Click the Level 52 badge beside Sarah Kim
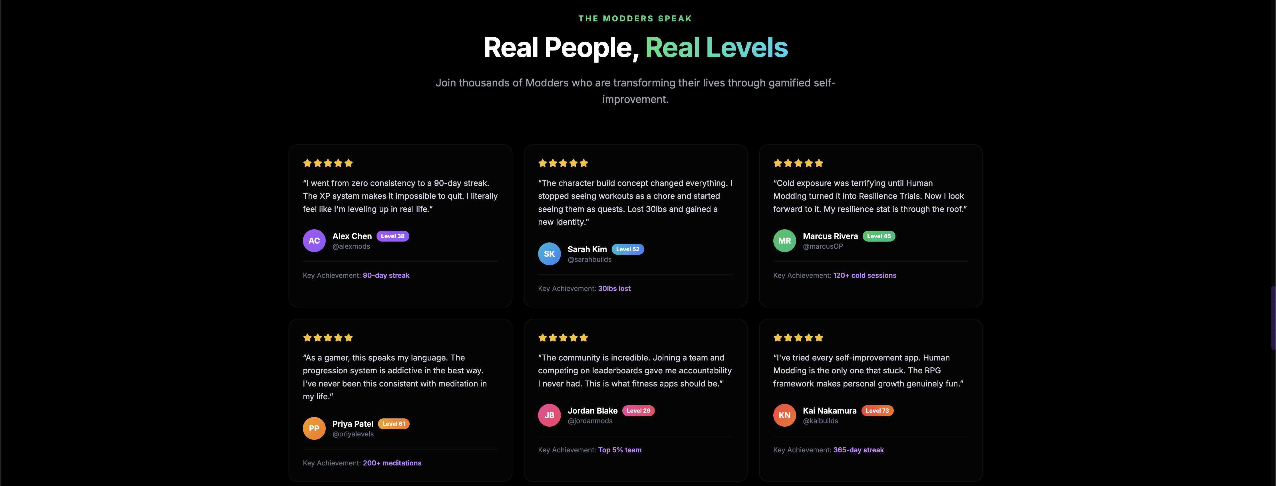Screen dimensions: 1276x486 tap(628, 249)
